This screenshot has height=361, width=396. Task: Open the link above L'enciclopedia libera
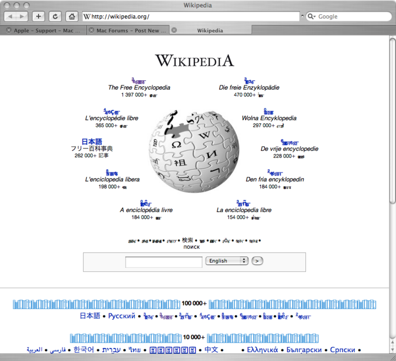pos(112,173)
